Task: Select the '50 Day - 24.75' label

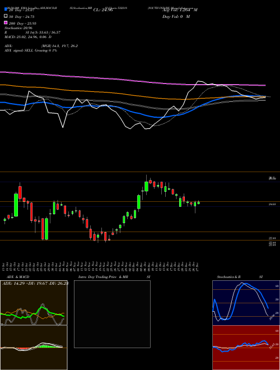Action: 22,17
